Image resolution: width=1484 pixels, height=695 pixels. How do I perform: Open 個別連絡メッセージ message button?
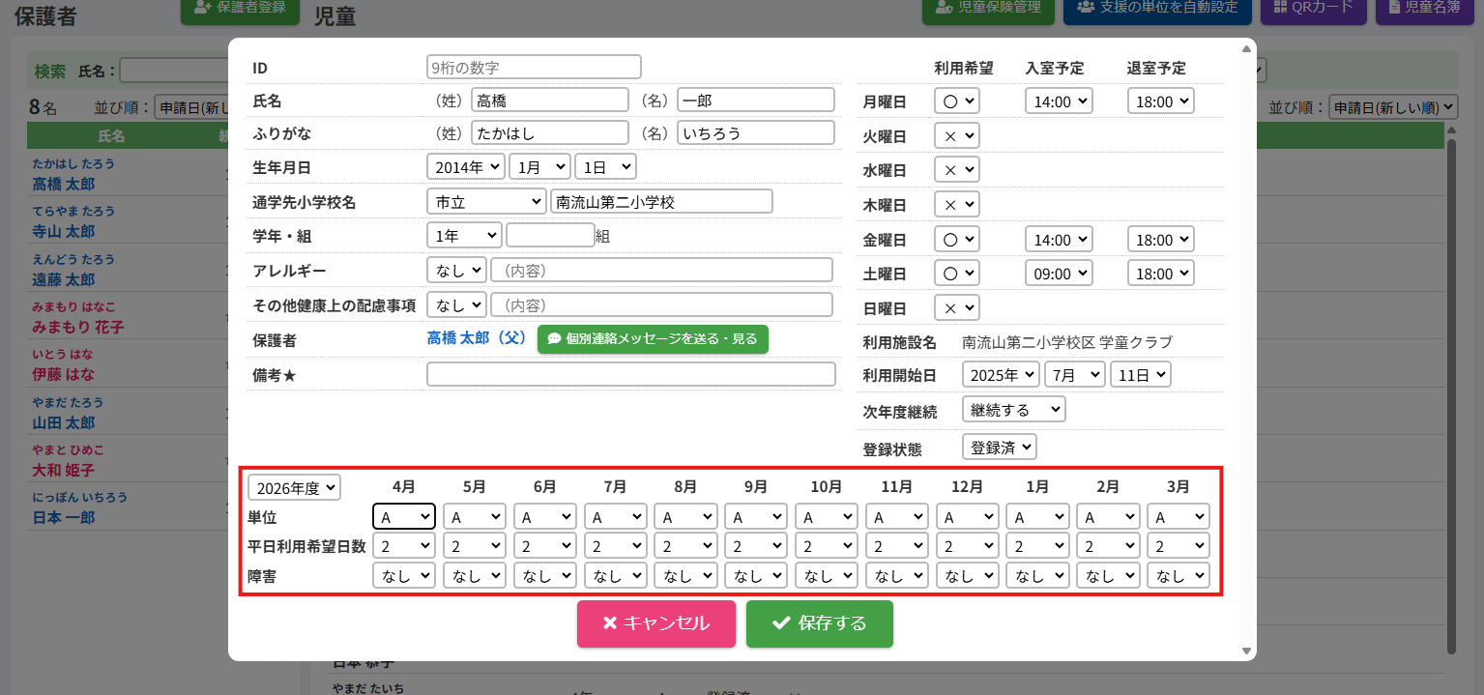pos(653,339)
